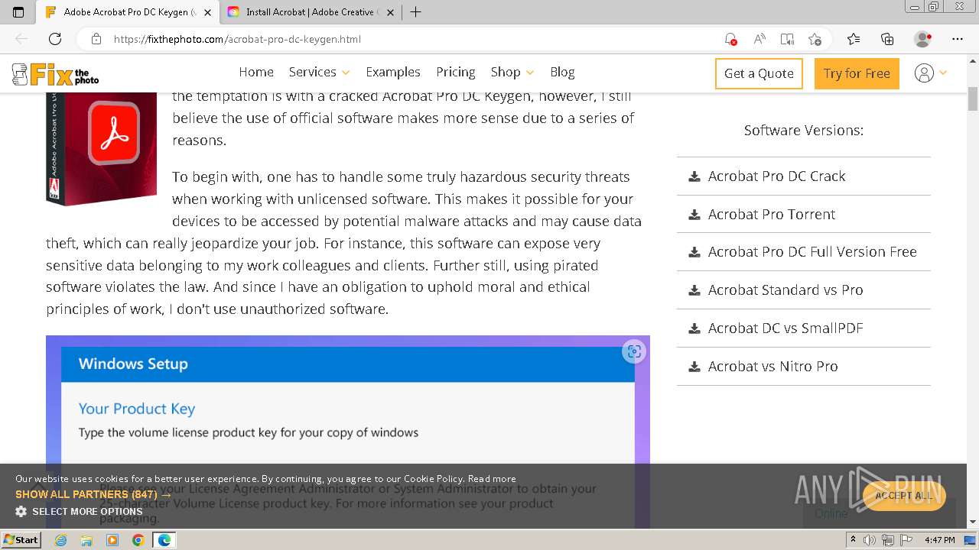Expand the account dropdown chevron
This screenshot has height=550, width=979.
tap(943, 73)
